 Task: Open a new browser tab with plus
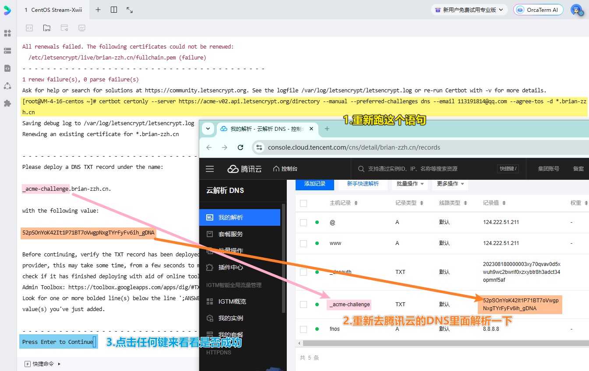pyautogui.click(x=327, y=129)
